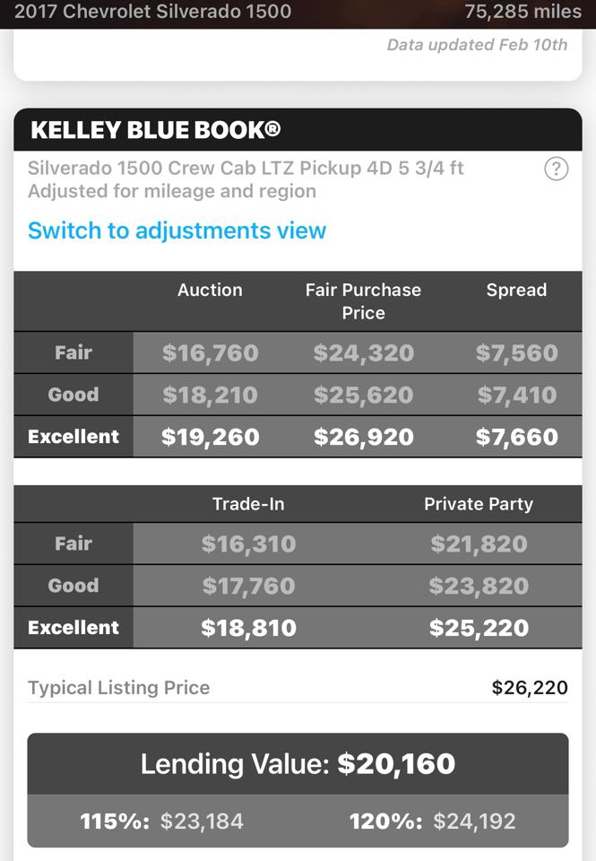Tap the Excellent spread value $7,660
This screenshot has width=596, height=861.
[516, 437]
